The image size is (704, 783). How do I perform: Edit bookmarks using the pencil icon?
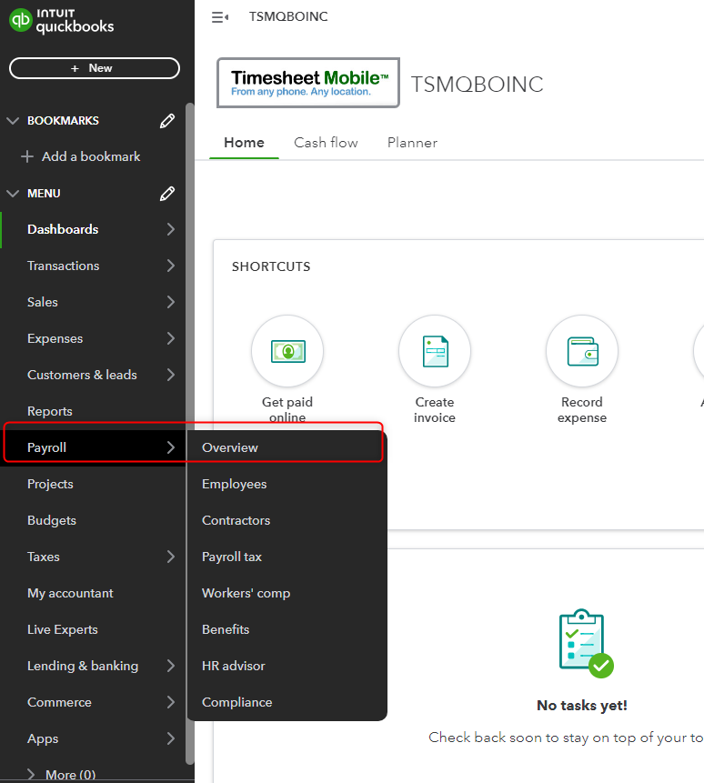point(167,121)
